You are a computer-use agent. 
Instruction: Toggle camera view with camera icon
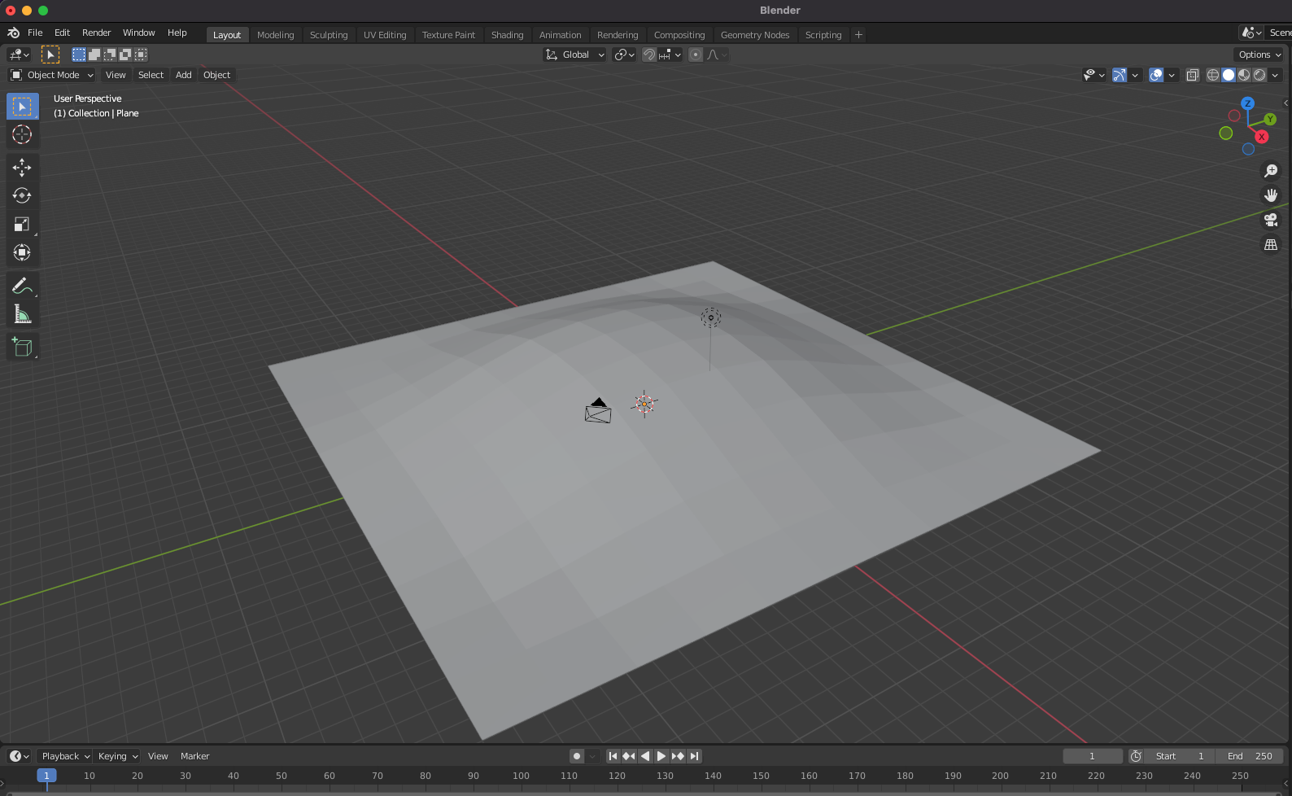point(1271,220)
